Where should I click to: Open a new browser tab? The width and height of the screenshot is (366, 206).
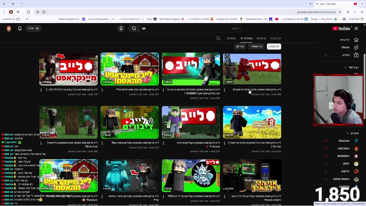(310, 4)
